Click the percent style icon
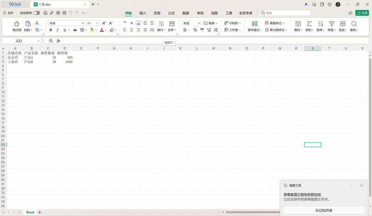Image resolution: width=372 pixels, height=216 pixels. (x=195, y=30)
